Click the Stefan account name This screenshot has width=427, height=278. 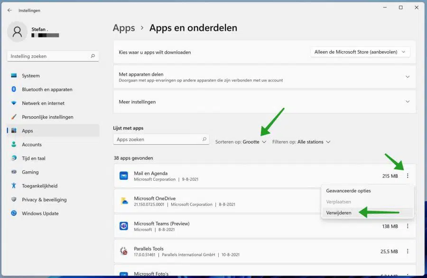pyautogui.click(x=39, y=29)
